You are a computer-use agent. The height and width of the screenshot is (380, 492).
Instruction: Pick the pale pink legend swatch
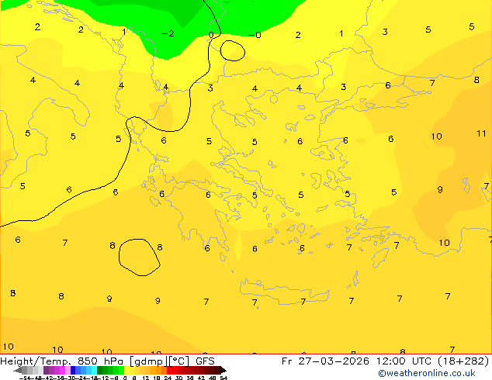tap(68, 370)
